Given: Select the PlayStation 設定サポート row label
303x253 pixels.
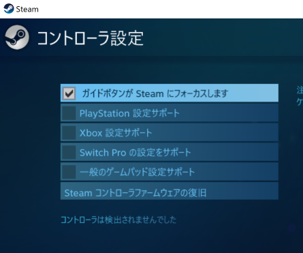Looking at the screenshot, I should (129, 113).
